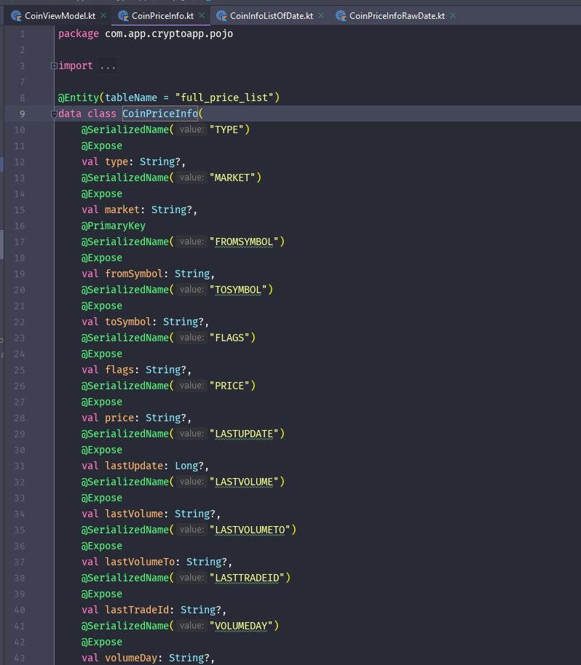Click the "VOLUMEDAY" string literal

coord(241,626)
